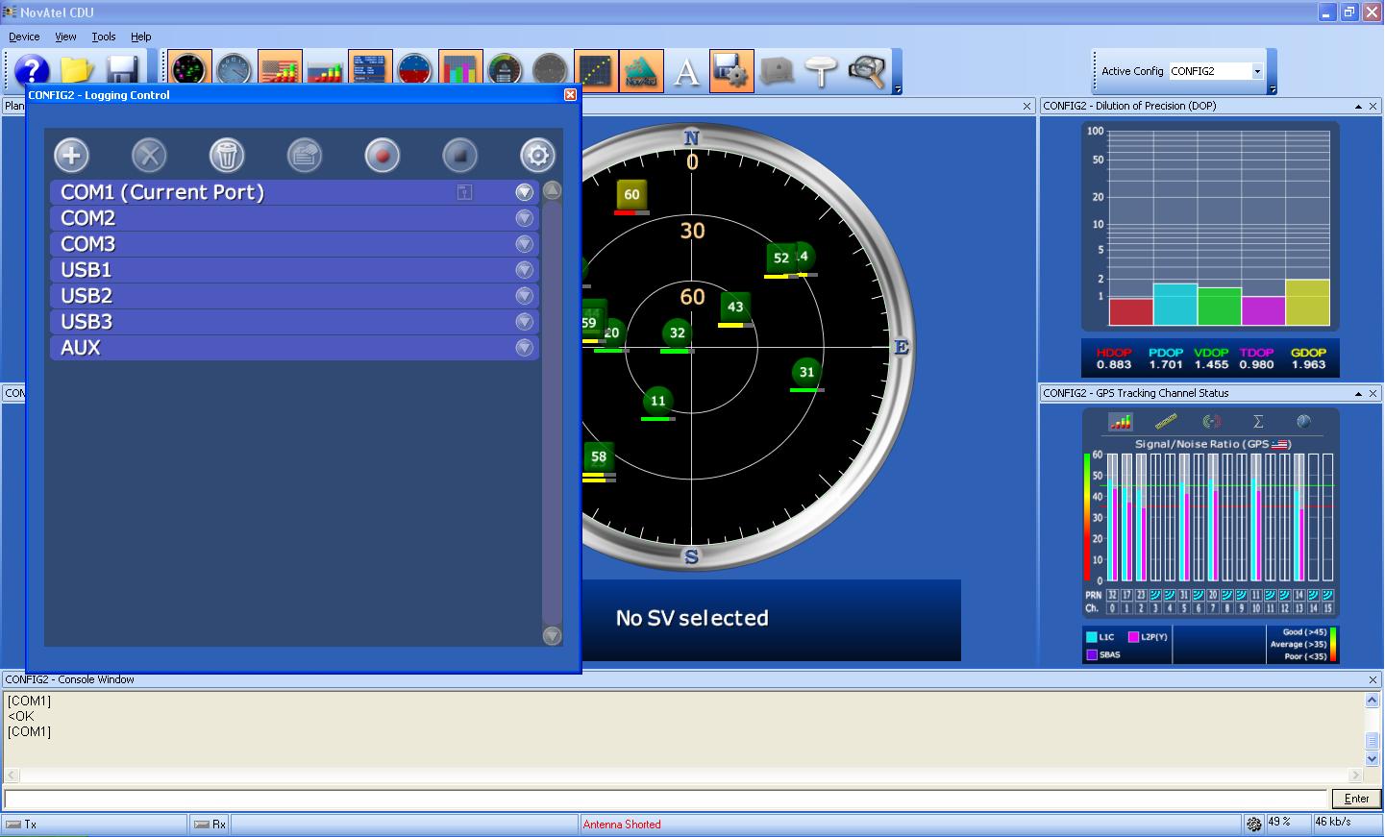The width and height of the screenshot is (1385, 837).
Task: Click the Enter button beside console input
Action: [1356, 799]
